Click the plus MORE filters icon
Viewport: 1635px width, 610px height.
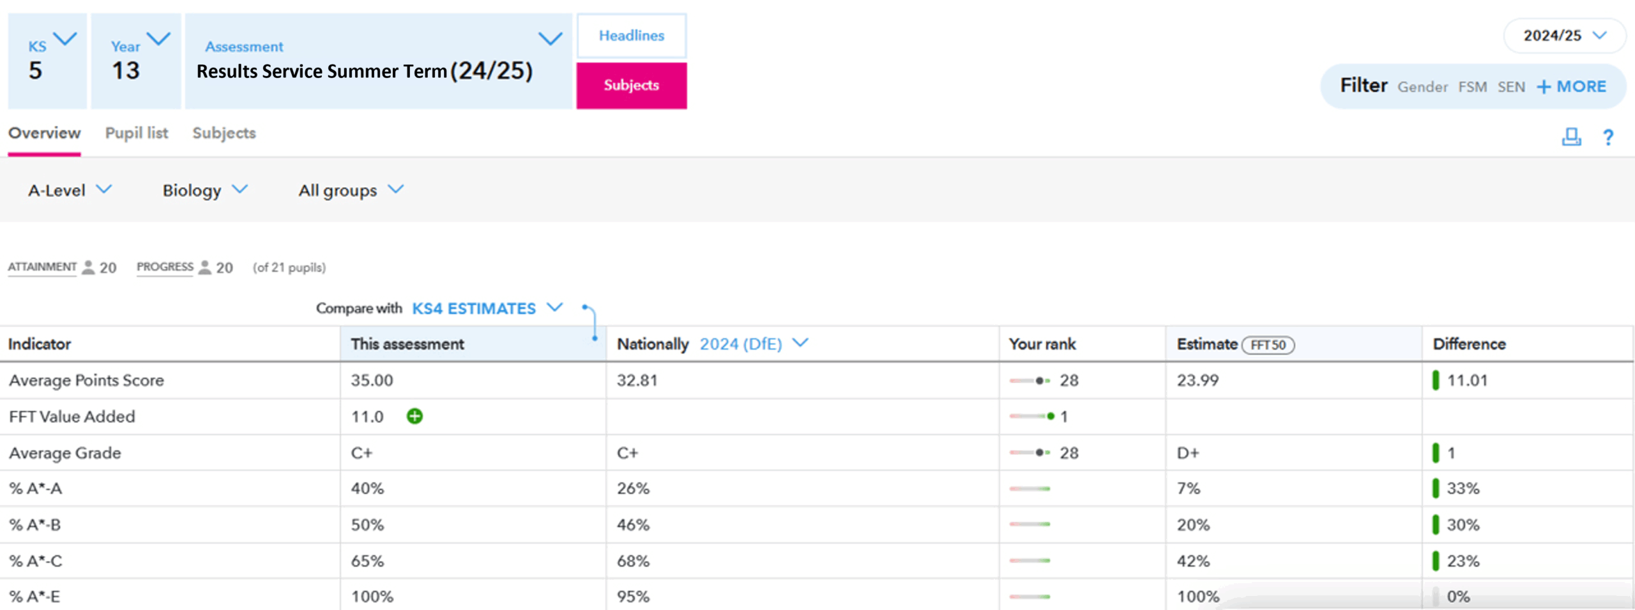tap(1543, 87)
